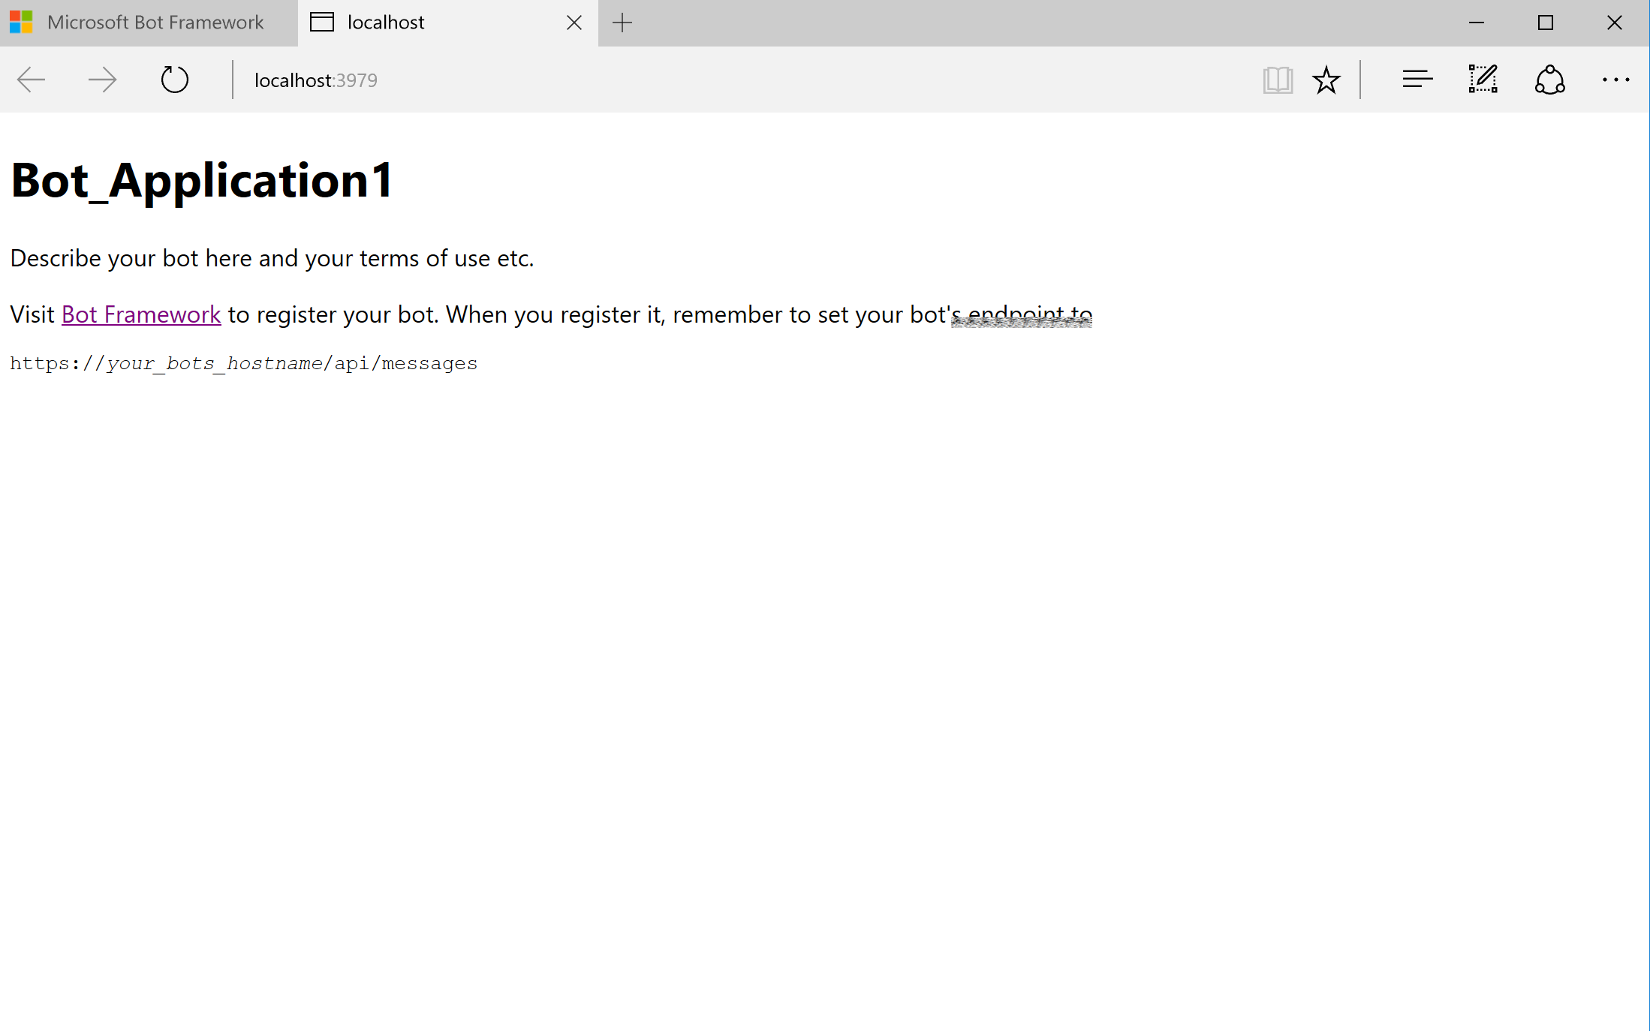1650x1031 pixels.
Task: Open the More actions ellipsis menu
Action: (1615, 80)
